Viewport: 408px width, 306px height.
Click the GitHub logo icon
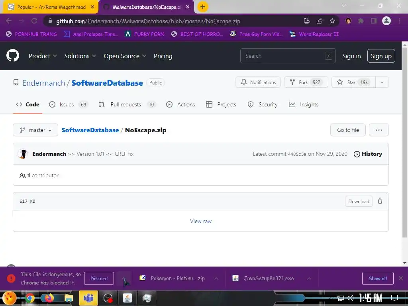point(13,55)
